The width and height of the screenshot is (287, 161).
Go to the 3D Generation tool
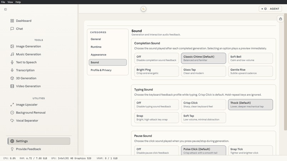(39, 78)
